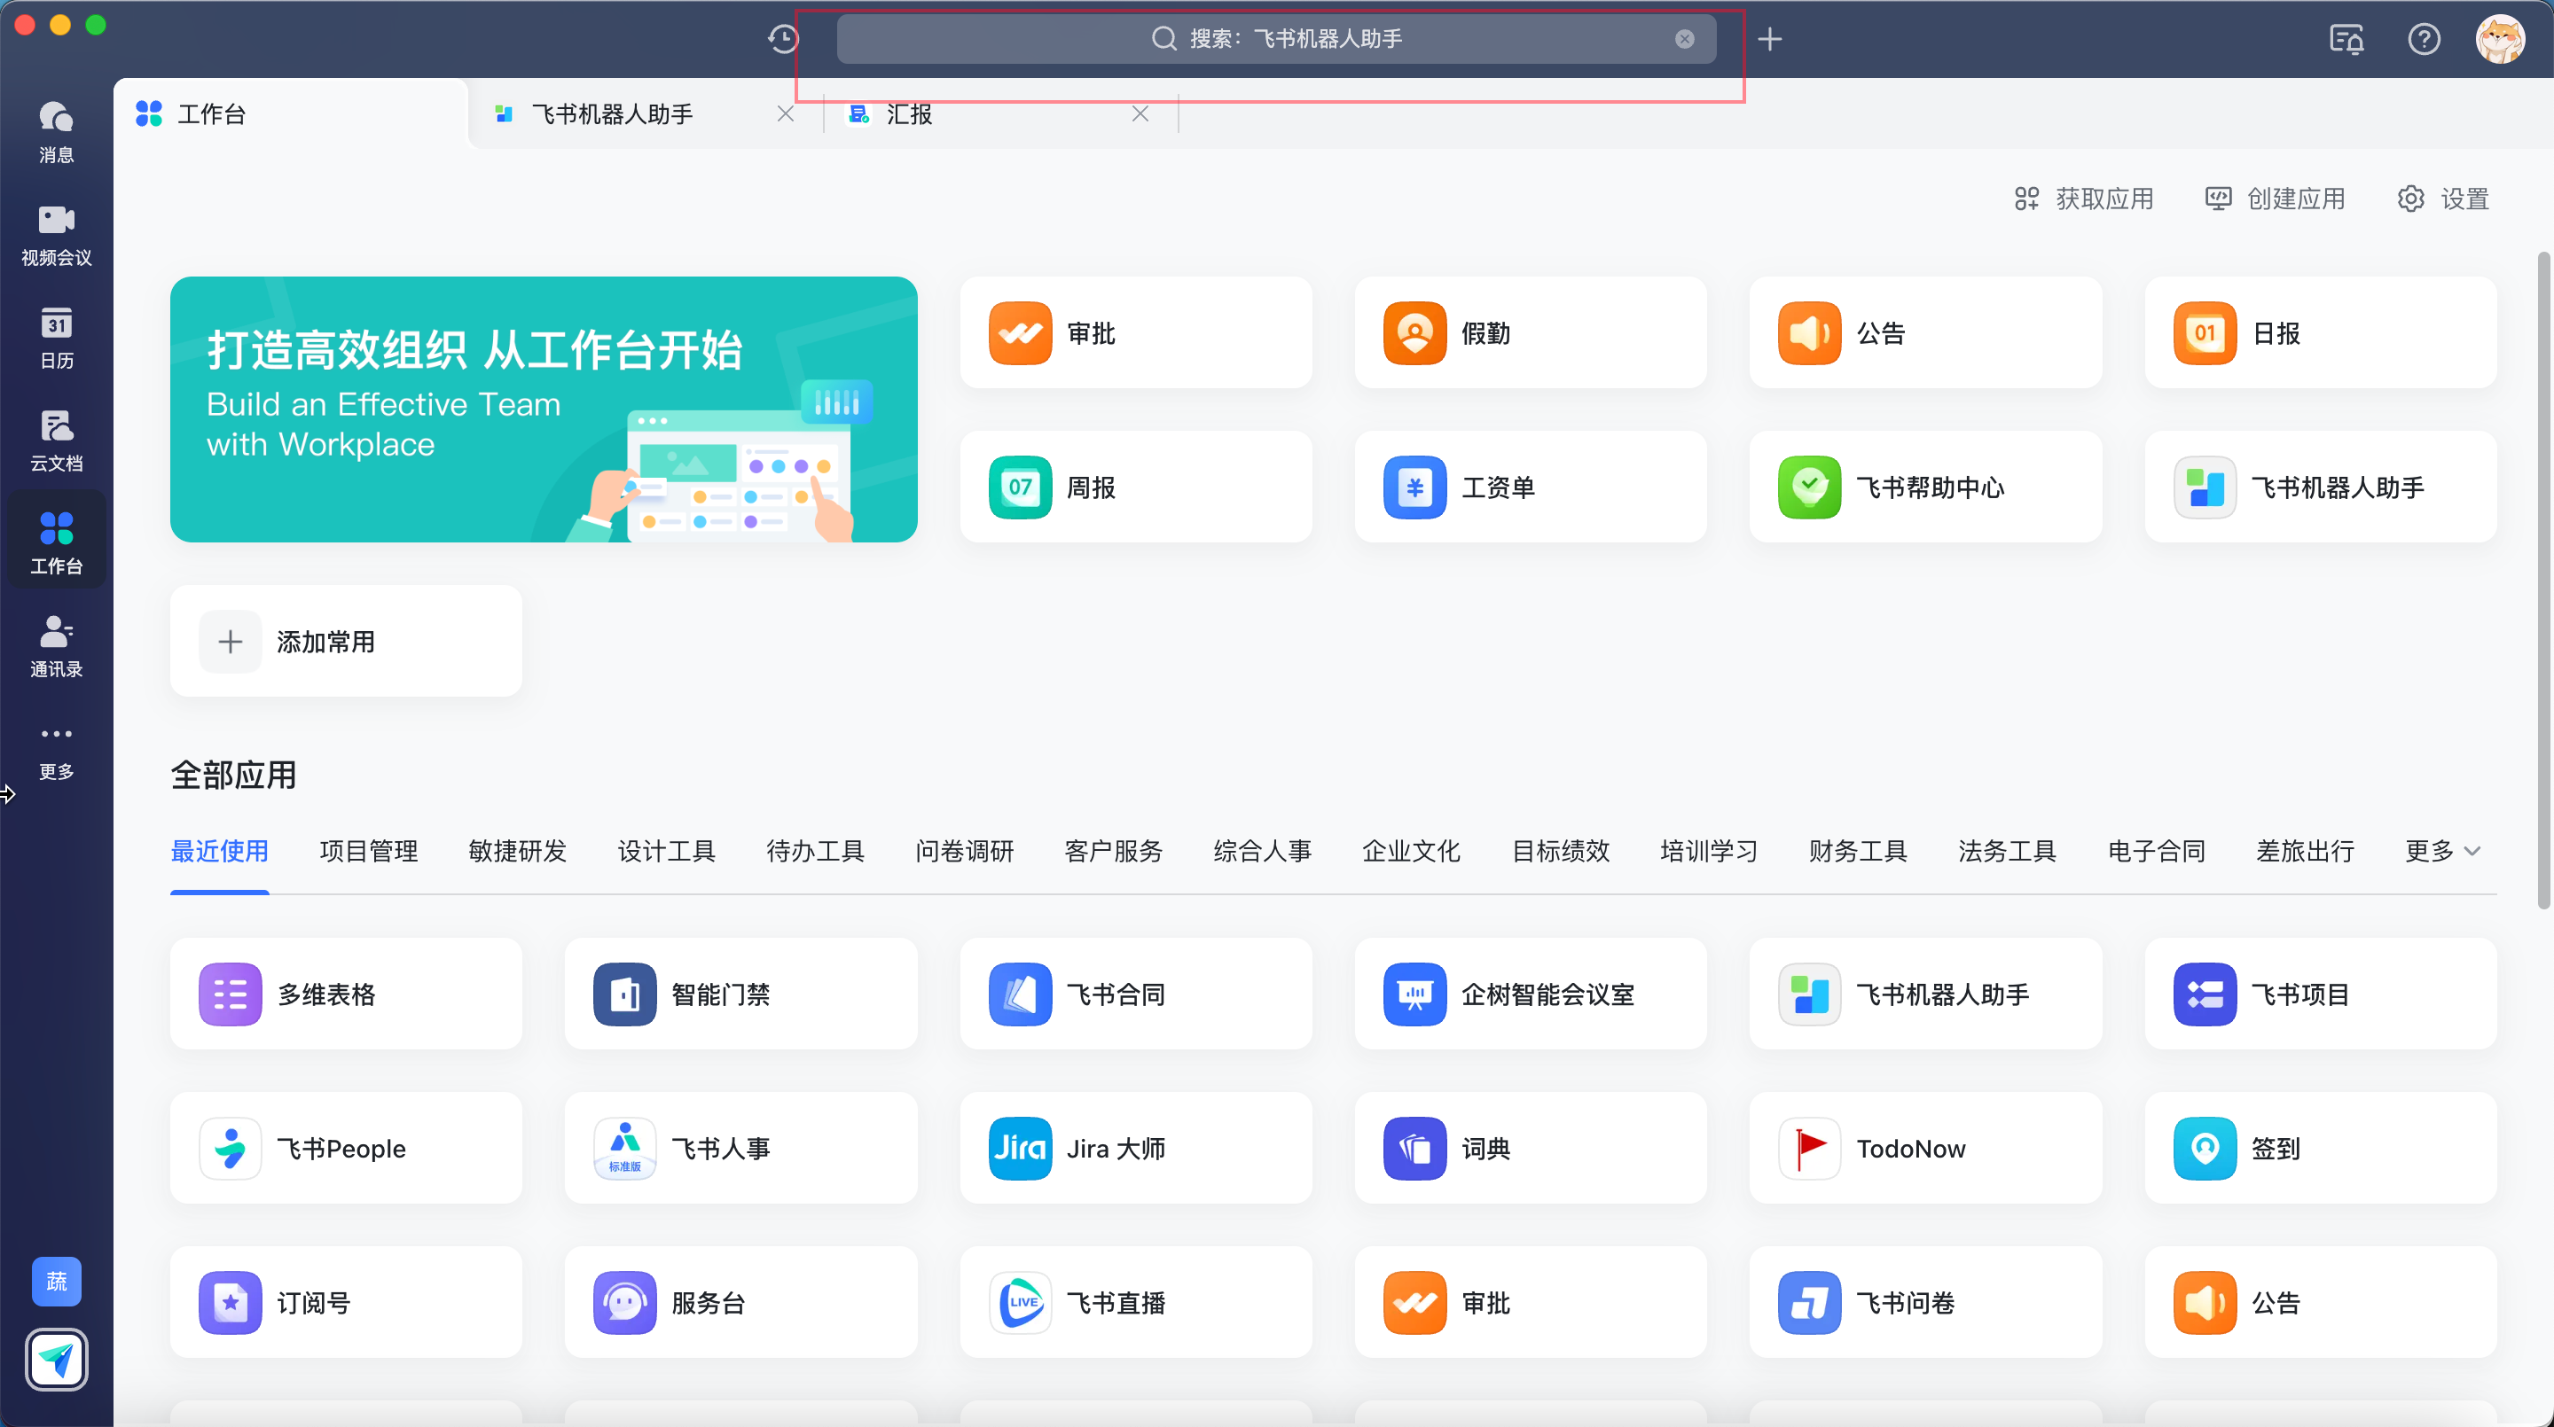Open the 假勤 attendance app
Viewport: 2554px width, 1427px height.
click(x=1530, y=332)
